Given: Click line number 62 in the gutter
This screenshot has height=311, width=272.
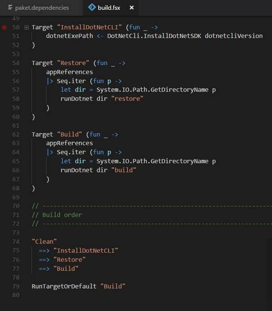Looking at the screenshot, I should [16, 134].
